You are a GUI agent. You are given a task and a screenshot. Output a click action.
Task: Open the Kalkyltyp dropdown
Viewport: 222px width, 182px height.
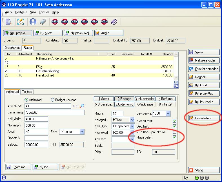pyautogui.click(x=132, y=126)
